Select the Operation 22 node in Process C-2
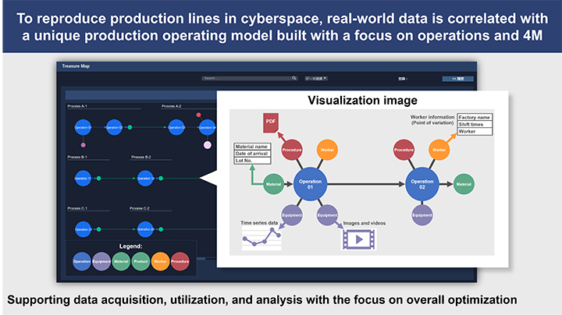The height and width of the screenshot is (315, 562). [x=145, y=229]
